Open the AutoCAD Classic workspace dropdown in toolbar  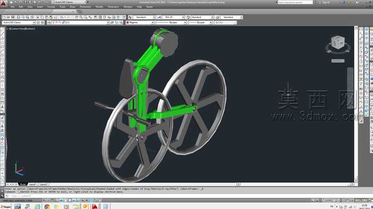click(x=19, y=22)
